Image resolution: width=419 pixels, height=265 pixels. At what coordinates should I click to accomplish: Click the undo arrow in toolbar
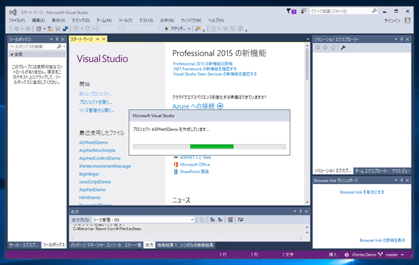click(76, 29)
